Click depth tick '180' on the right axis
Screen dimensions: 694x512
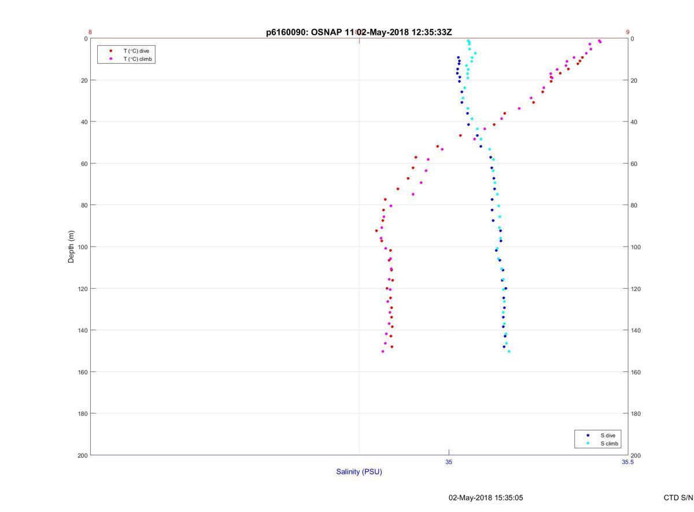click(636, 414)
